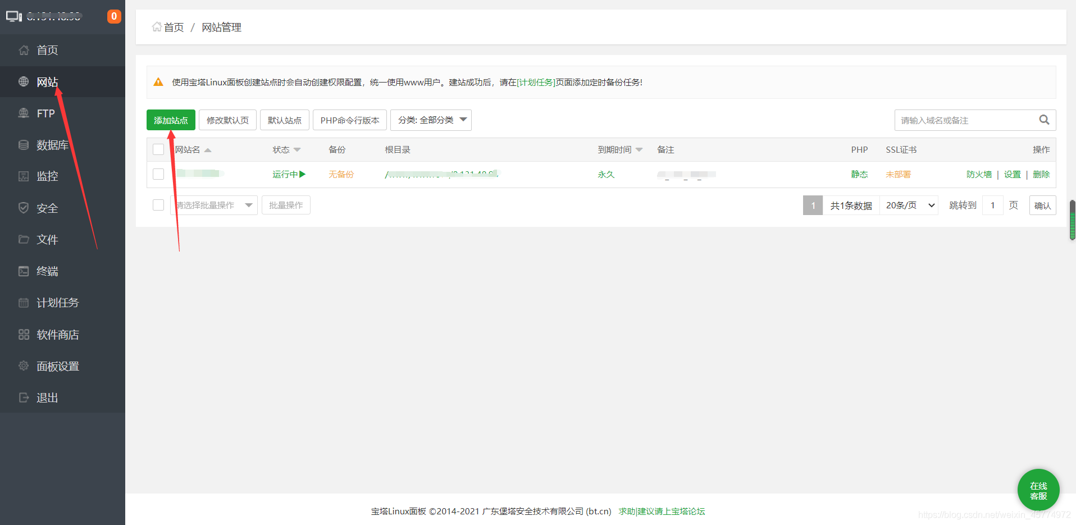Image resolution: width=1076 pixels, height=525 pixels.
Task: Tick the checkbox for the listed website row
Action: pyautogui.click(x=158, y=174)
